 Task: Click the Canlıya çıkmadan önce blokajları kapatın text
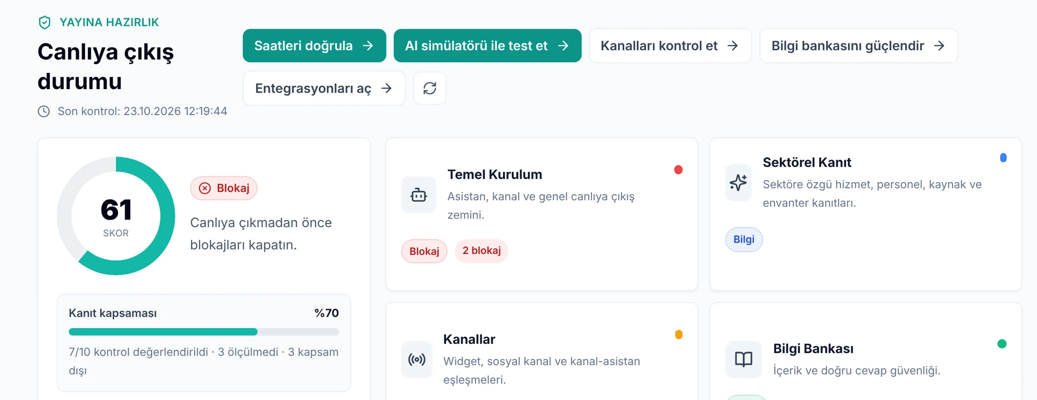click(261, 234)
